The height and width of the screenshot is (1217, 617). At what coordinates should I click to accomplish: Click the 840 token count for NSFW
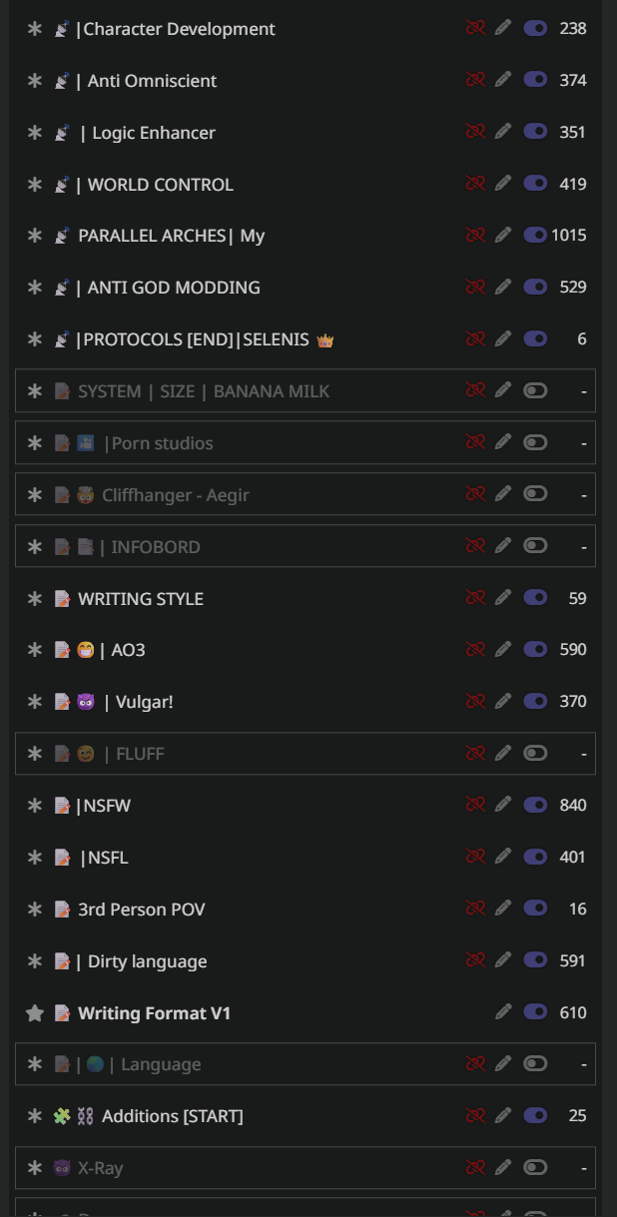pyautogui.click(x=572, y=805)
